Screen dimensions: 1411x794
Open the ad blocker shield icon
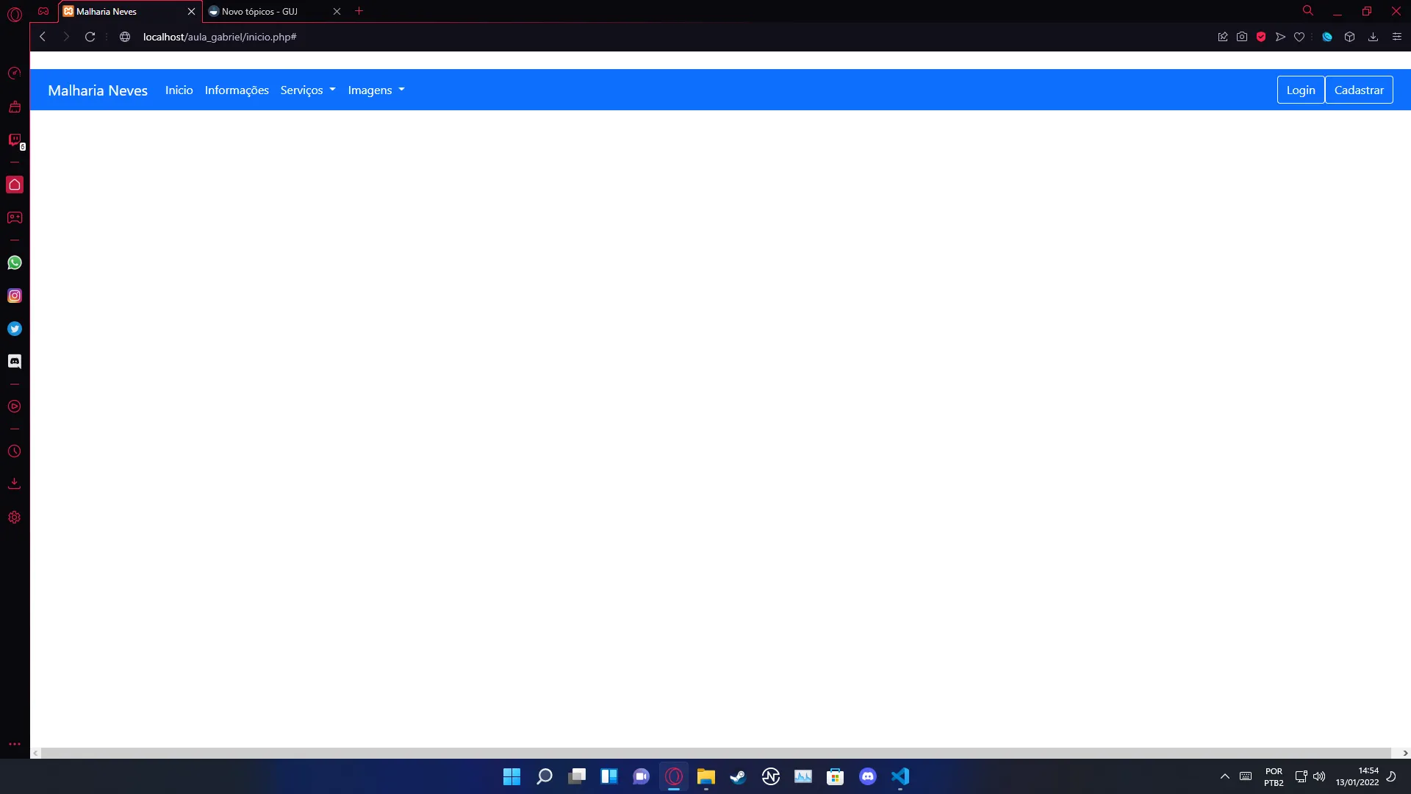tap(1261, 37)
